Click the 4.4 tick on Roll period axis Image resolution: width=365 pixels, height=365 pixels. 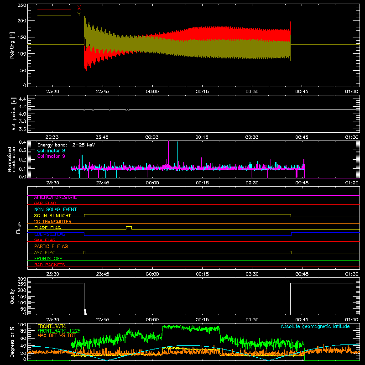22,99
